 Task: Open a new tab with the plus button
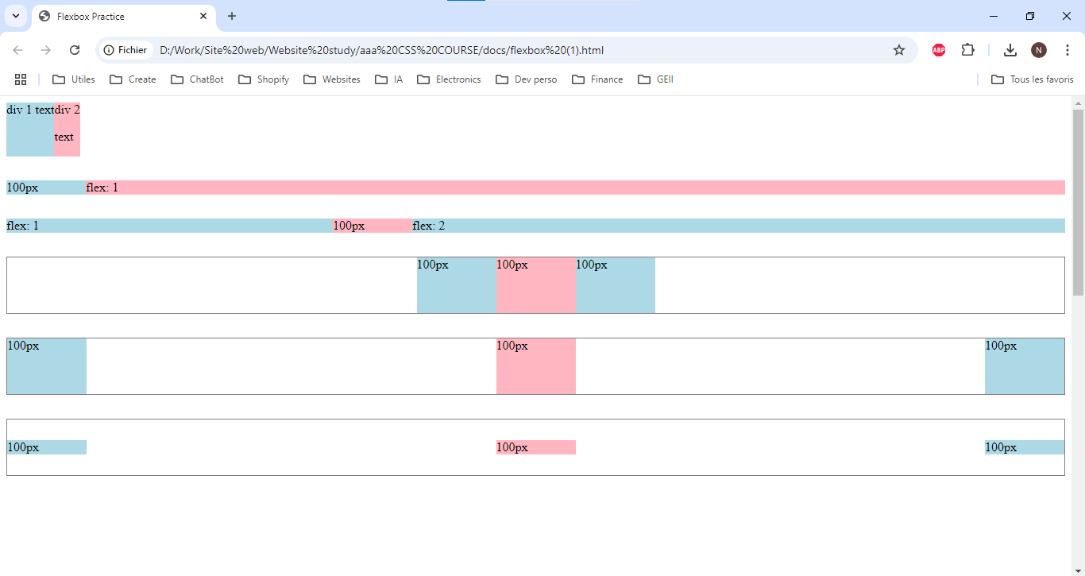tap(232, 16)
